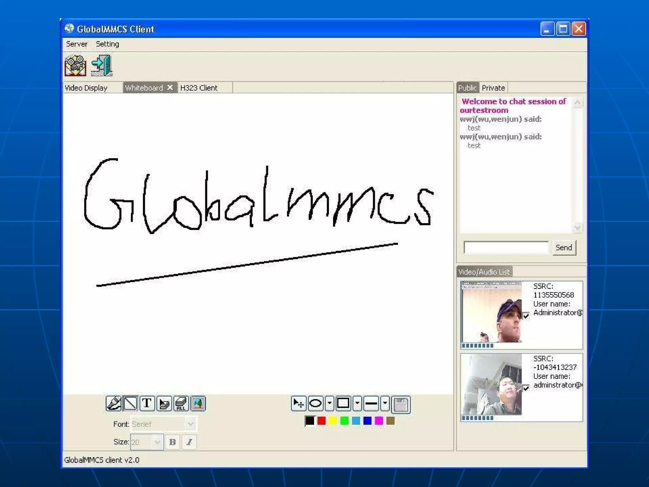Switch to the Private chat tab
Screen dimensions: 649x487
tap(493, 88)
